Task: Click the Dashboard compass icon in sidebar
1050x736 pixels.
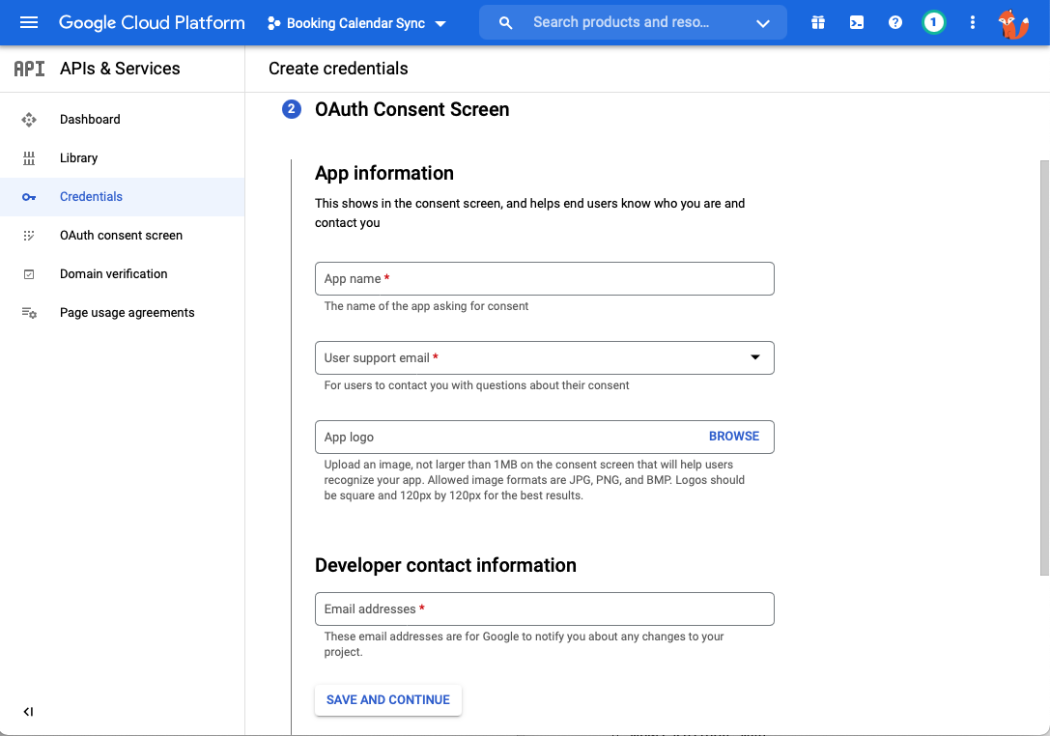Action: [30, 119]
